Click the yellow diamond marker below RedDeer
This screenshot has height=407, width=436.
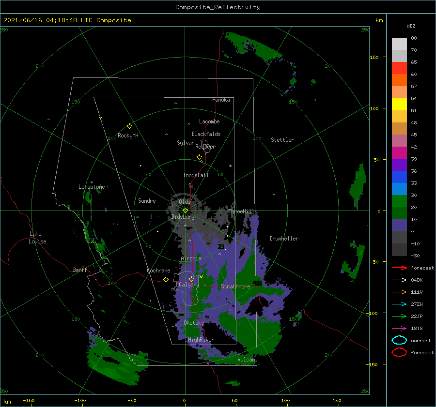pos(199,157)
